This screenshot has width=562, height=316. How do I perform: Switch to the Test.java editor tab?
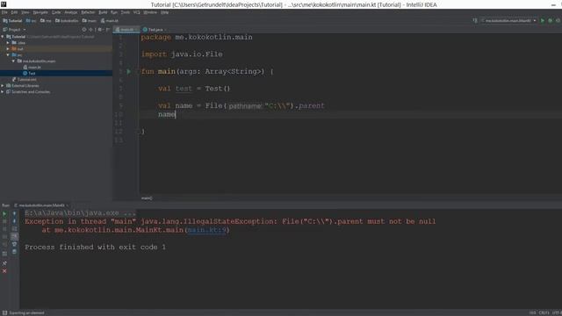coord(155,30)
